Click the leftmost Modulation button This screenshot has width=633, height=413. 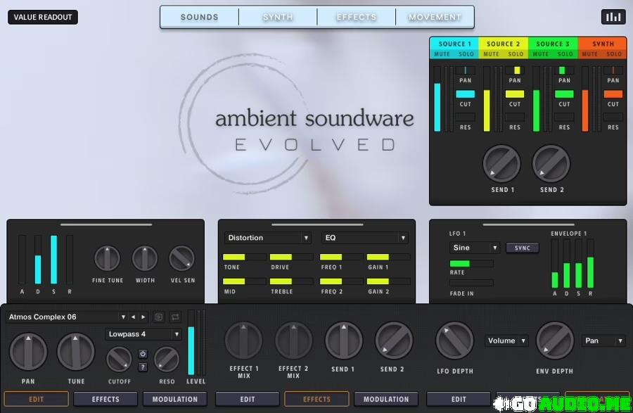[x=174, y=399]
